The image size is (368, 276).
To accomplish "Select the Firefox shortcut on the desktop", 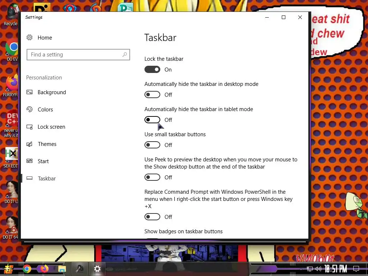I will (11, 86).
